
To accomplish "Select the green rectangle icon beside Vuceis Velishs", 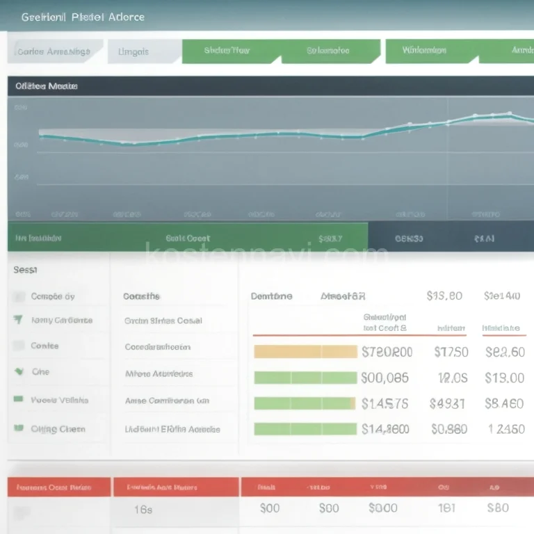I will pos(18,400).
